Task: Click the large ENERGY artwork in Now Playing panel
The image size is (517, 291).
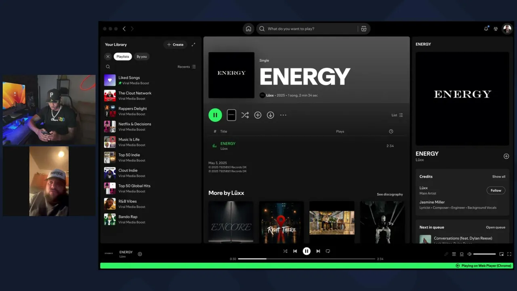Action: point(462,99)
